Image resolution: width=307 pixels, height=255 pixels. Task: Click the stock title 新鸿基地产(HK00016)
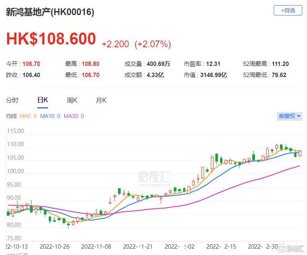[x=50, y=12]
